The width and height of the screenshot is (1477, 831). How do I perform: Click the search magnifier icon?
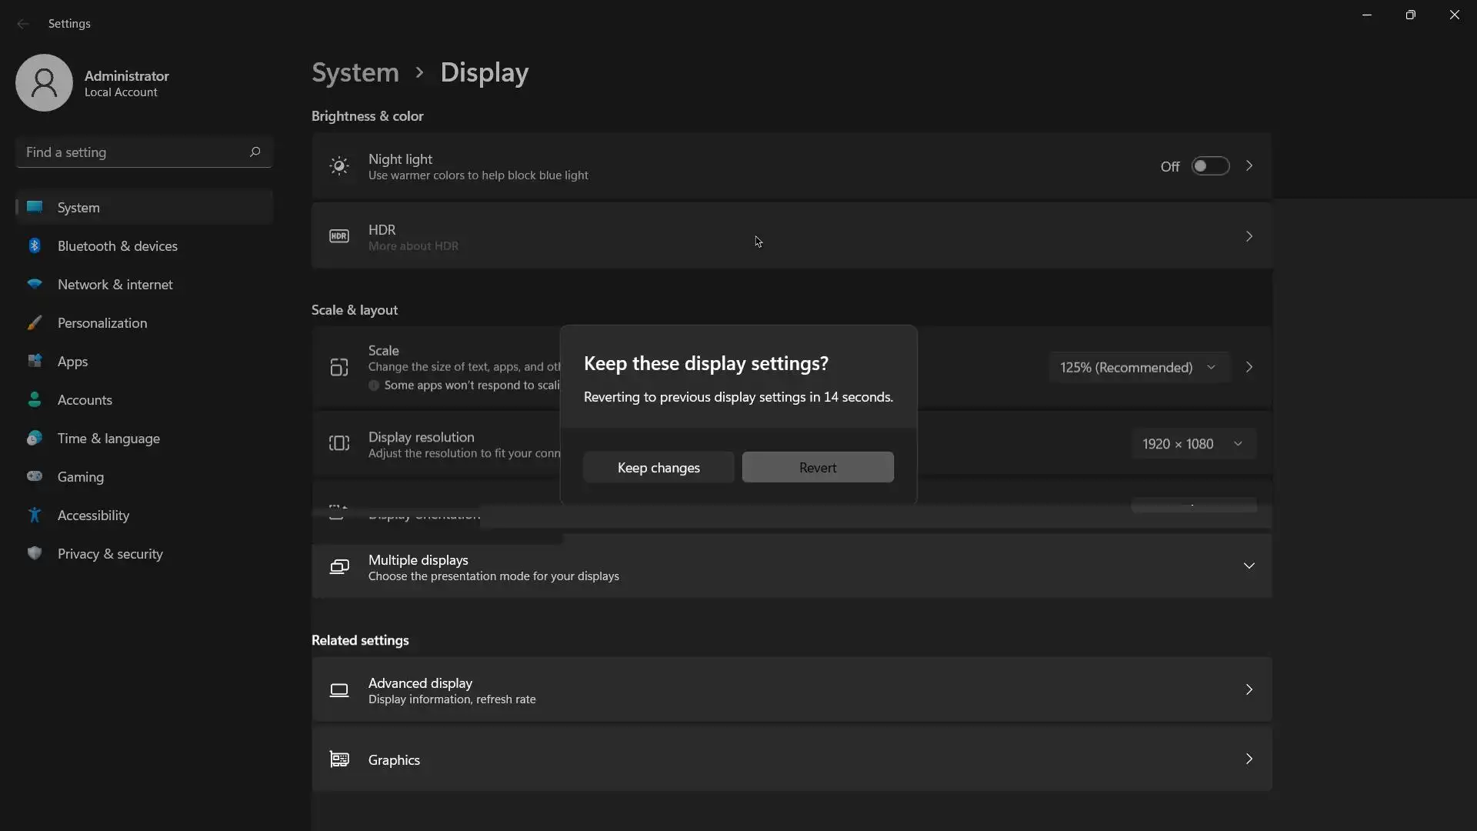click(x=255, y=152)
